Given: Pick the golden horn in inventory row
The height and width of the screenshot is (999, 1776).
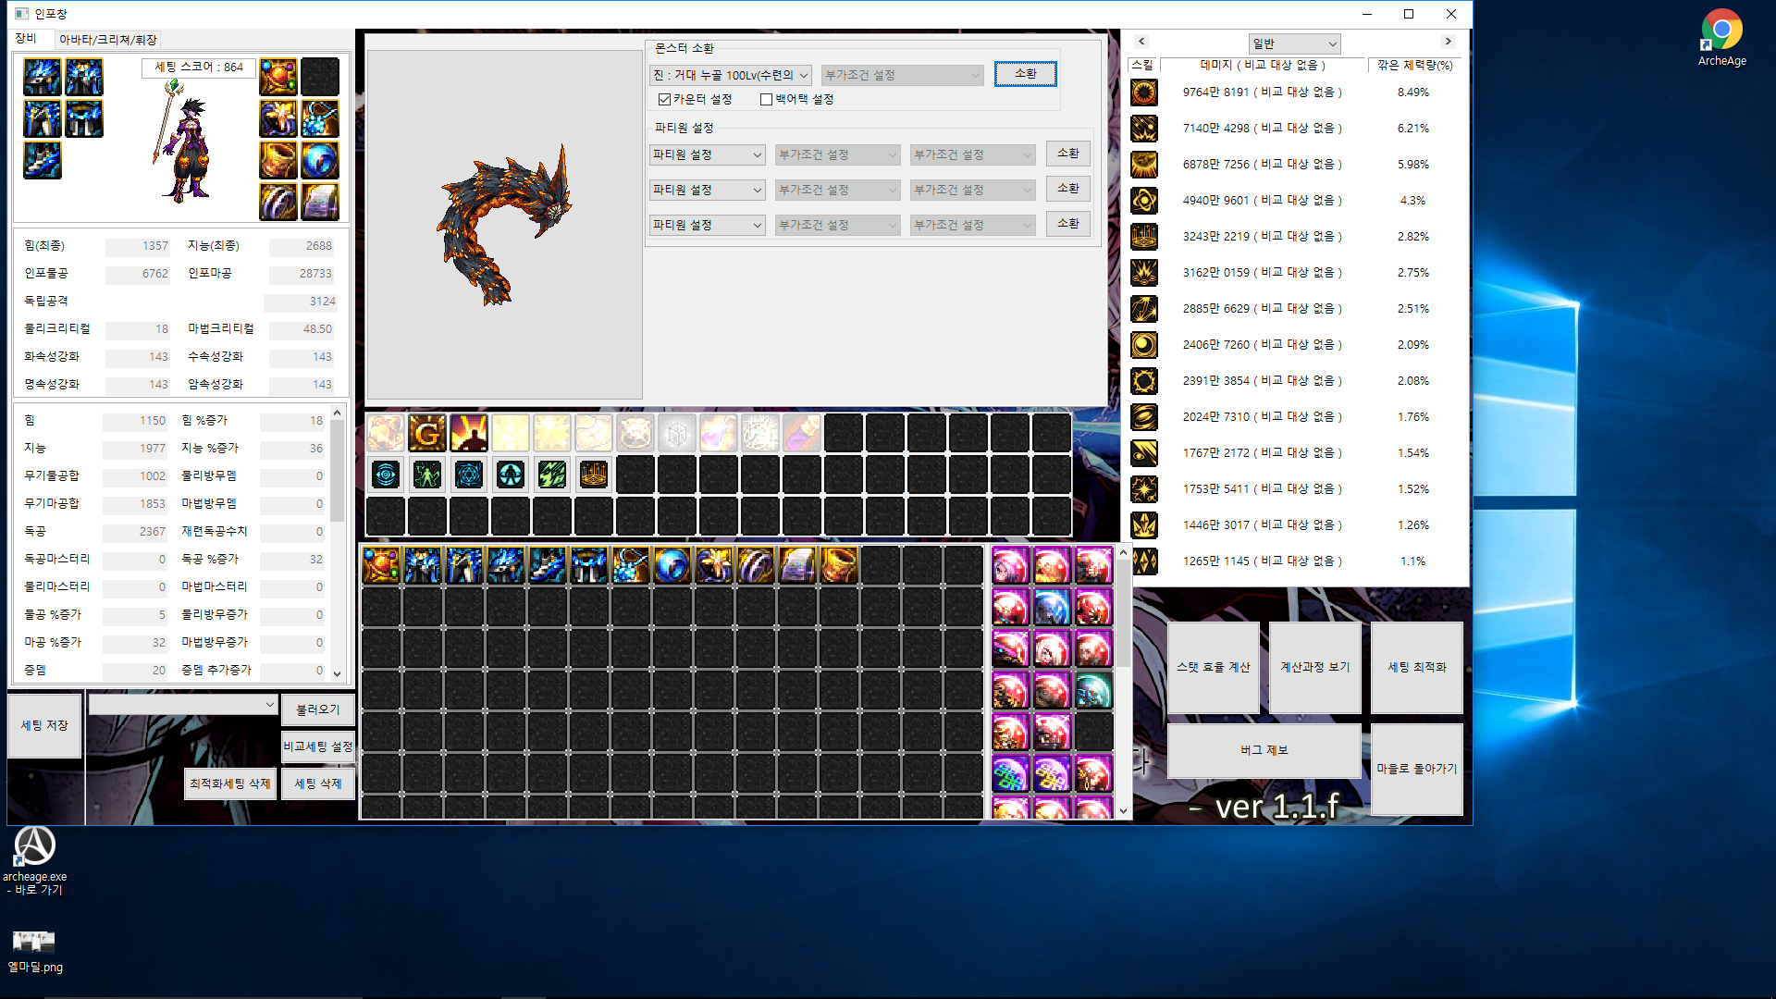Looking at the screenshot, I should 839,565.
